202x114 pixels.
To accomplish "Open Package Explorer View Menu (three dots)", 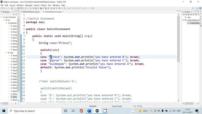I will pyautogui.click(x=18, y=15).
